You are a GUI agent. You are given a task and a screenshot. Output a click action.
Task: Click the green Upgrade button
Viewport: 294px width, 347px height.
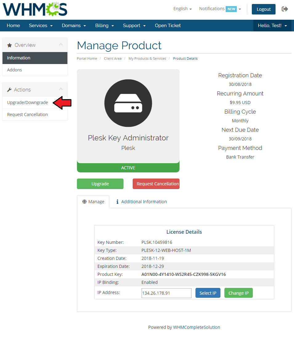pos(100,184)
